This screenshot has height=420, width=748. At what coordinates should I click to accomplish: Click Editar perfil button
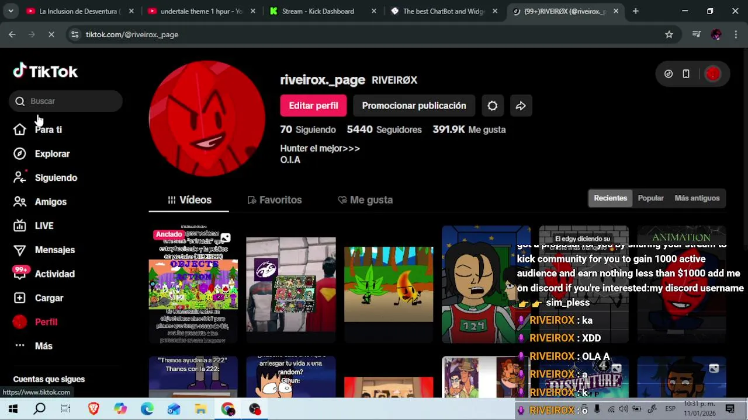[313, 106]
